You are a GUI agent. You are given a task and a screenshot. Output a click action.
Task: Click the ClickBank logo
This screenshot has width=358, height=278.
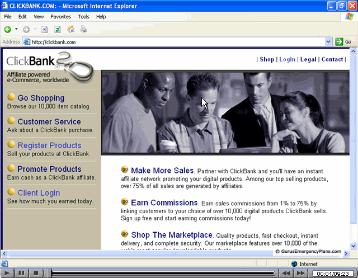pos(49,67)
